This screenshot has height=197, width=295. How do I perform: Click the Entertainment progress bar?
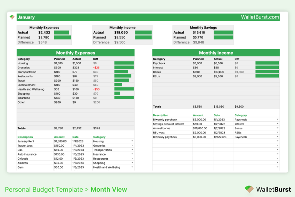pos(118,85)
